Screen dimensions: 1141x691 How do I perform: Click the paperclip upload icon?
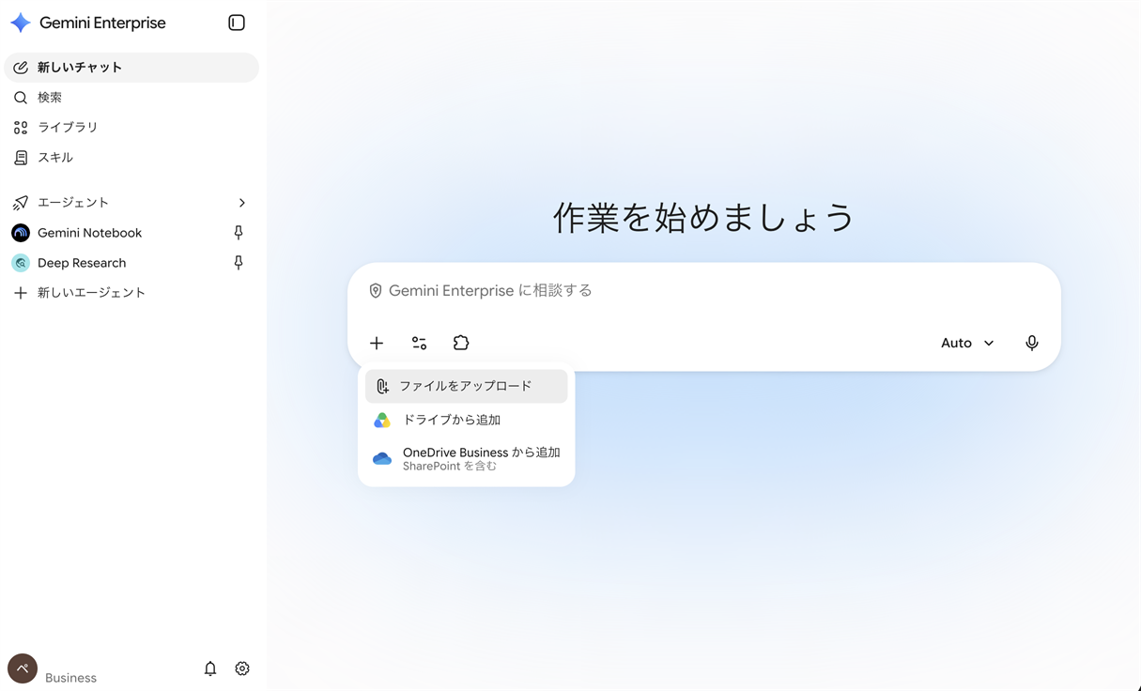click(382, 386)
